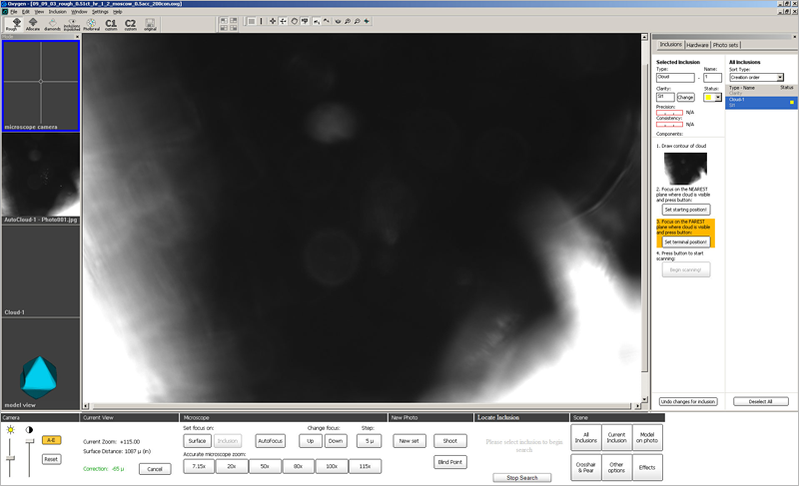Switch to the Hardware tab
Screen dimensions: 799x486
point(697,45)
